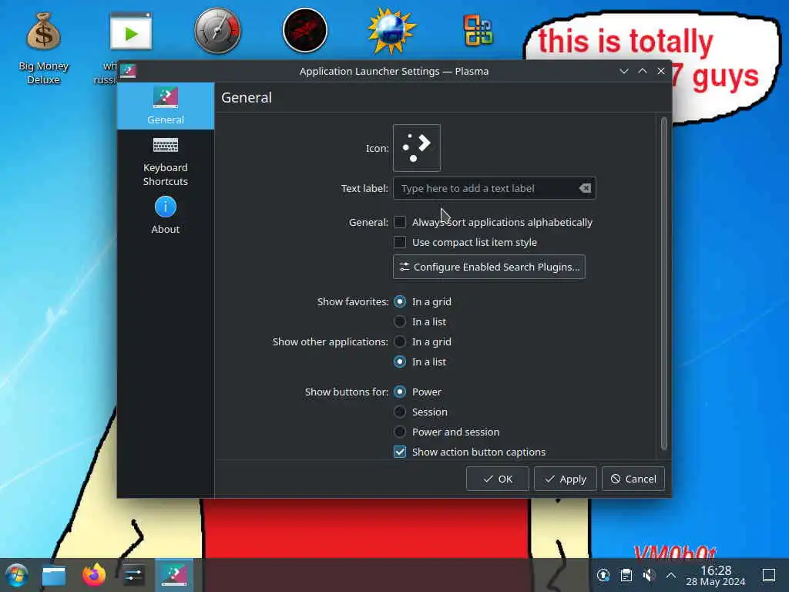
Task: Click the launcher icon chooser button
Action: pos(417,148)
